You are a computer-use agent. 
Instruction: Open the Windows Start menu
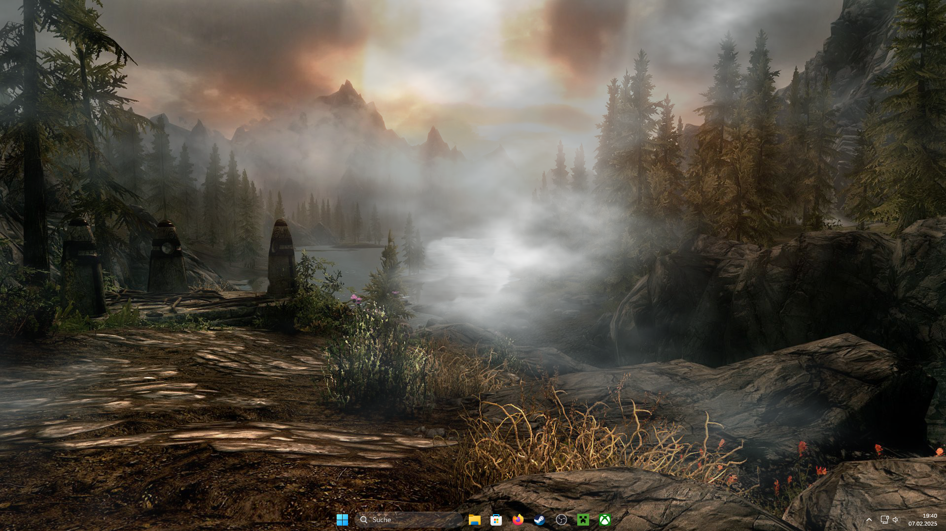coord(342,520)
